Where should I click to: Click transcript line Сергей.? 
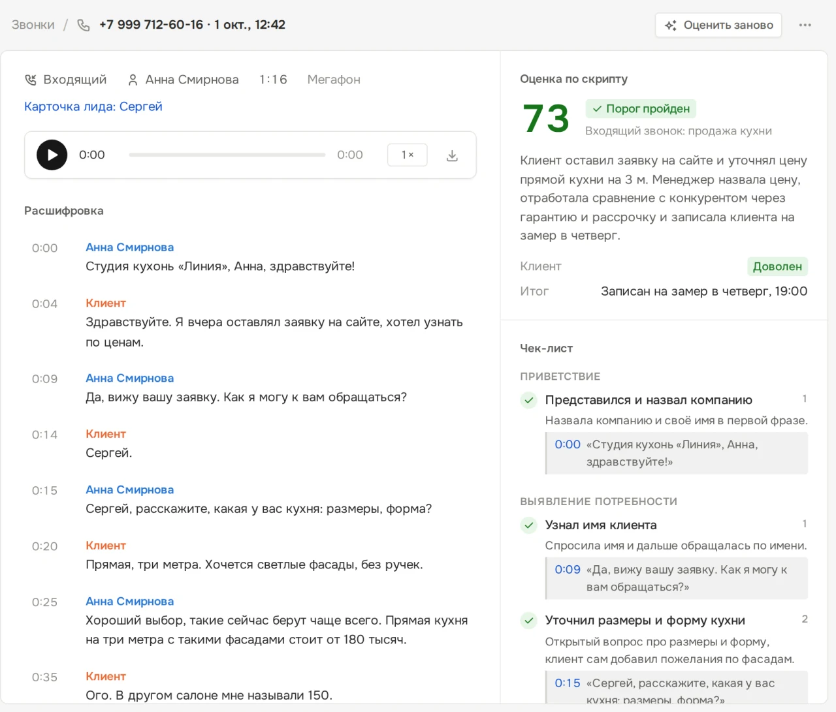[x=108, y=453]
